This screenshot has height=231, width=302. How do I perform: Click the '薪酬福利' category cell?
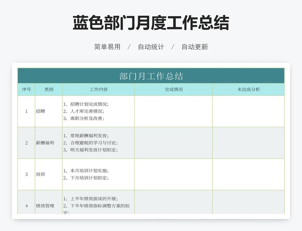pyautogui.click(x=49, y=143)
